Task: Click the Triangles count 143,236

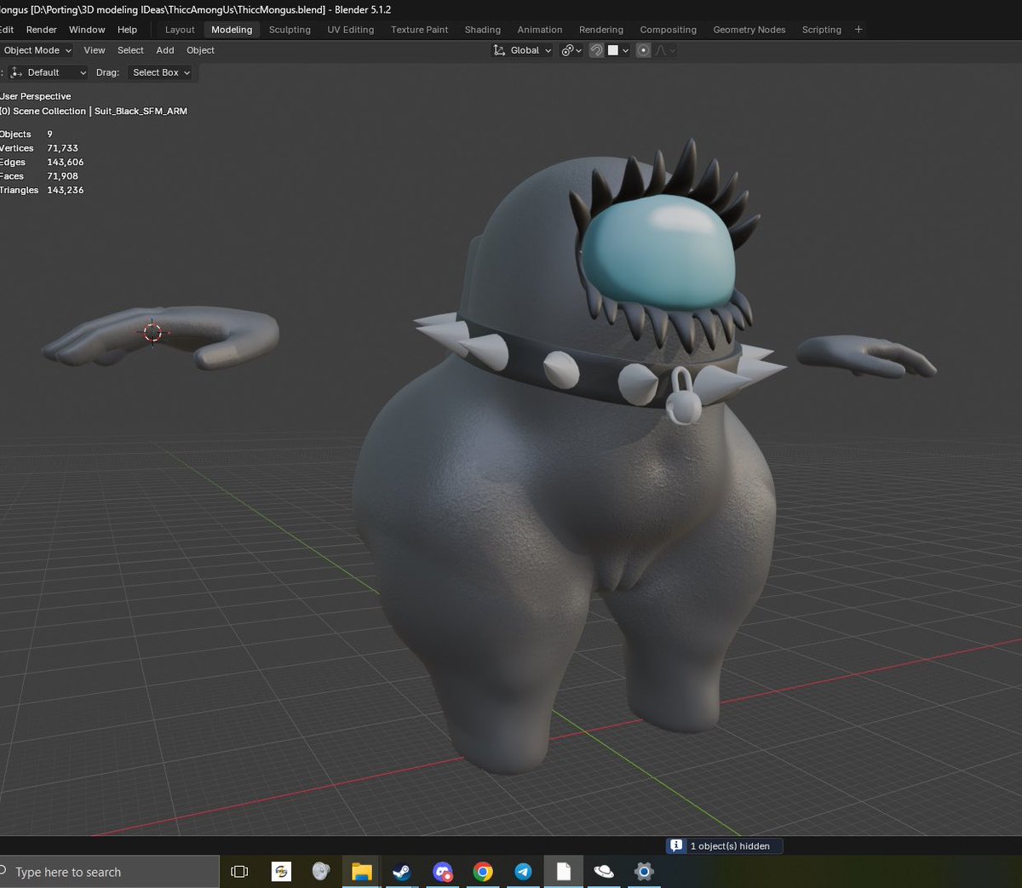Action: point(66,190)
